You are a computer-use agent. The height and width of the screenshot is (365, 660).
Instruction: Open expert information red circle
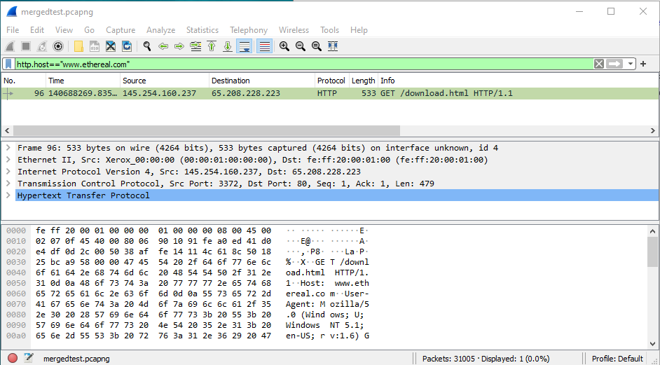pyautogui.click(x=13, y=358)
